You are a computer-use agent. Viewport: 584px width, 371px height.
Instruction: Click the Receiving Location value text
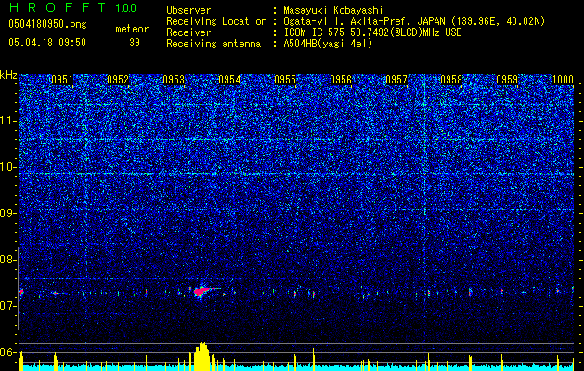(x=414, y=21)
